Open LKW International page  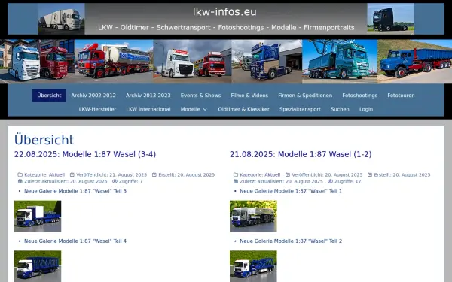[x=148, y=109]
